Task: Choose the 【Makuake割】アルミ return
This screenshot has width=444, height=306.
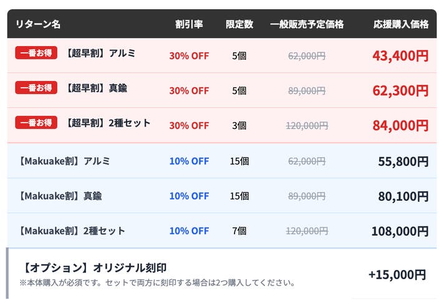Action: pyautogui.click(x=65, y=161)
